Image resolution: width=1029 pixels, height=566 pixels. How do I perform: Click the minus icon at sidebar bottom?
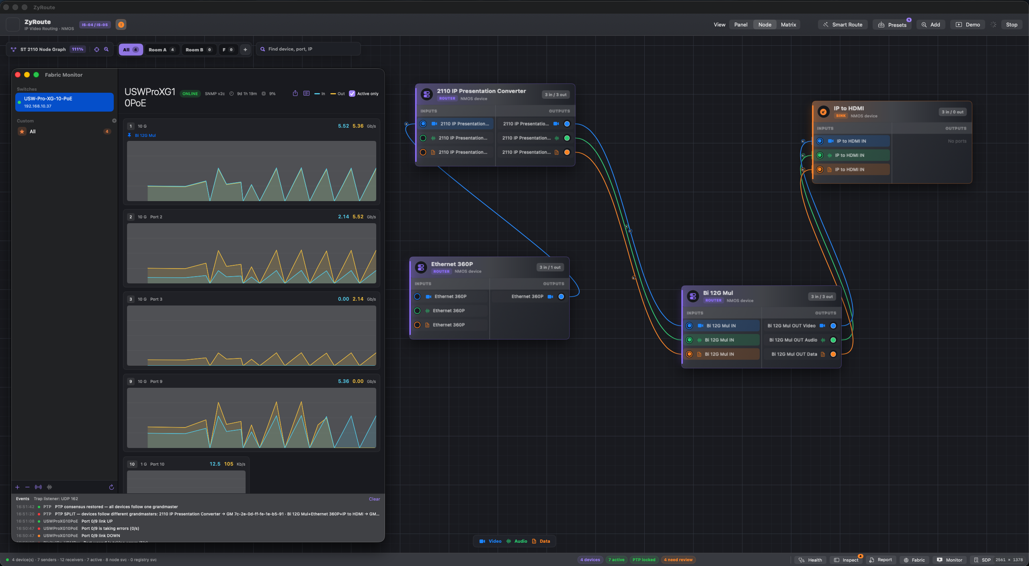[27, 487]
